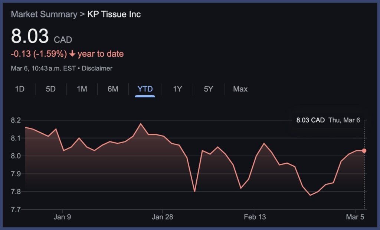Image resolution: width=380 pixels, height=230 pixels.
Task: Select the 5D time range tab
Action: [50, 89]
